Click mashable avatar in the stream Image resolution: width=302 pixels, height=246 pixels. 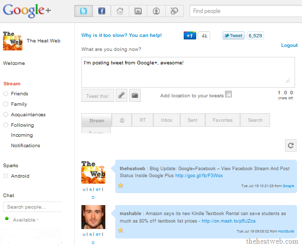[x=93, y=217]
